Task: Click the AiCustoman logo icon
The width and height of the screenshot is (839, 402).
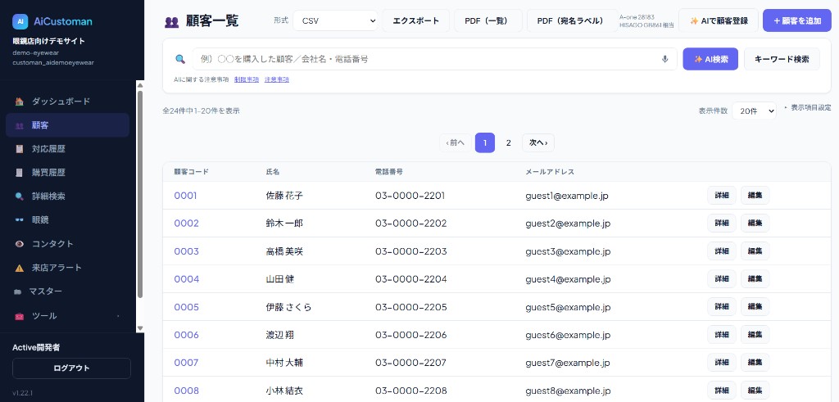Action: [20, 21]
